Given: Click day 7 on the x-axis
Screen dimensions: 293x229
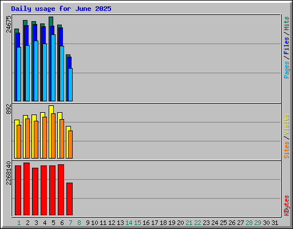Looking at the screenshot, I should (70, 223).
